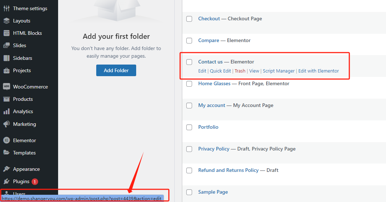Screen dimensions: 386x202
Task: Click Quick Edit under Contact us
Action: coord(220,71)
